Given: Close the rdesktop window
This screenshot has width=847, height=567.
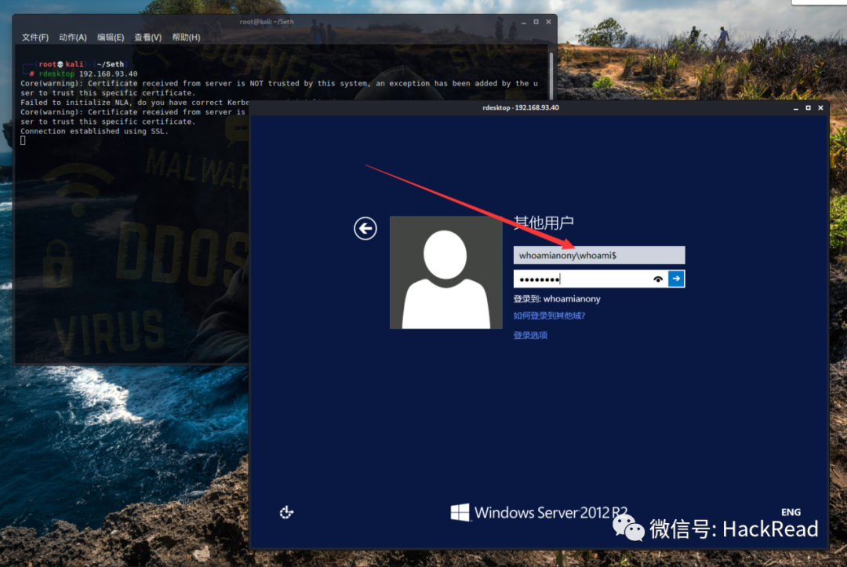Looking at the screenshot, I should click(x=820, y=108).
